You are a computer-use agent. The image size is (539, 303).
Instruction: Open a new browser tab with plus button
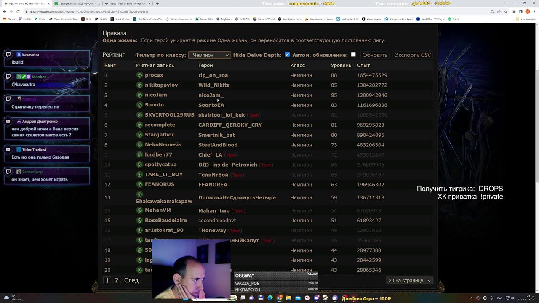(157, 3)
